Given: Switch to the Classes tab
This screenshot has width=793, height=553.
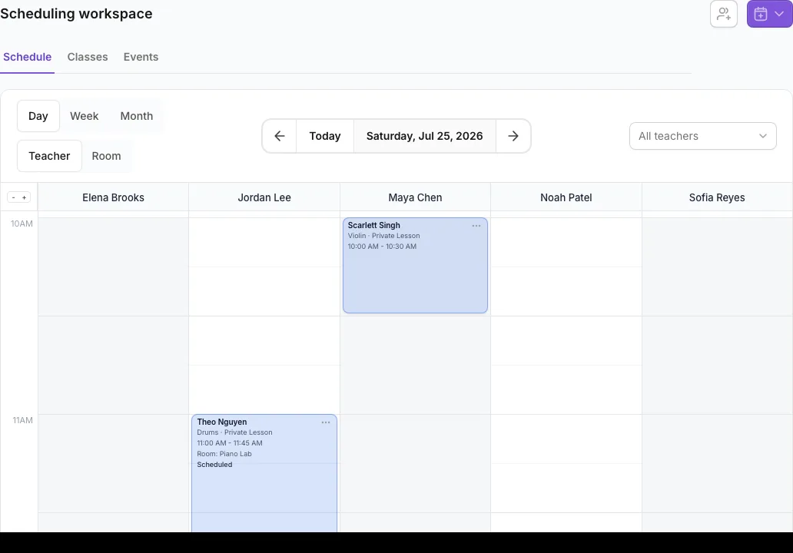Looking at the screenshot, I should point(88,57).
